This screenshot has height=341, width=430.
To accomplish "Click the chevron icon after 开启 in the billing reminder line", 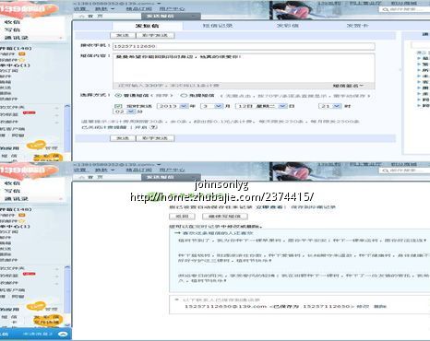I will pyautogui.click(x=154, y=127).
